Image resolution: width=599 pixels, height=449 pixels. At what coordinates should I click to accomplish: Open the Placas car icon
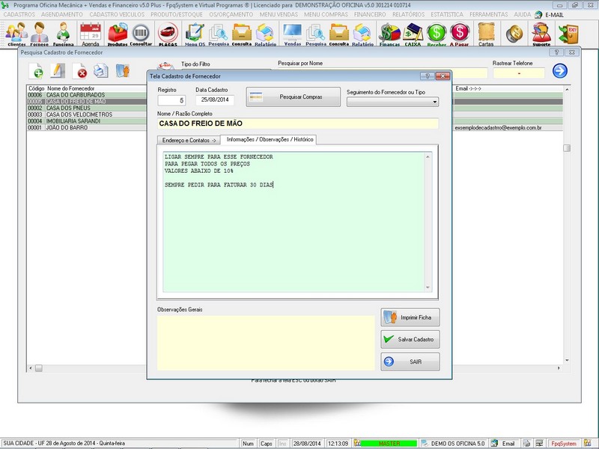168,34
